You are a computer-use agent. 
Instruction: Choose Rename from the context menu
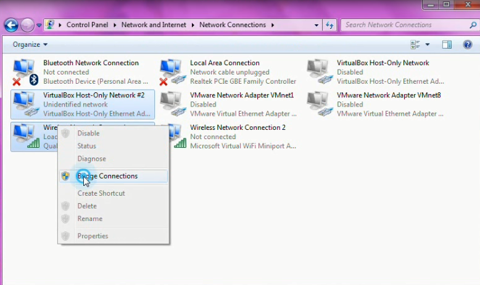[x=114, y=219]
